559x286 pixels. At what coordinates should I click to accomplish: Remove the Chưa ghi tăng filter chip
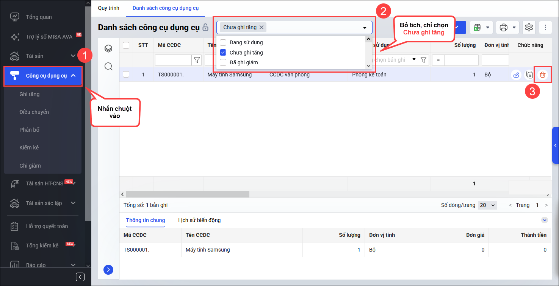point(261,27)
